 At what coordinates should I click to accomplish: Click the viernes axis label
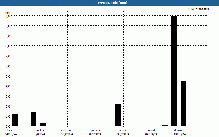(x=123, y=130)
